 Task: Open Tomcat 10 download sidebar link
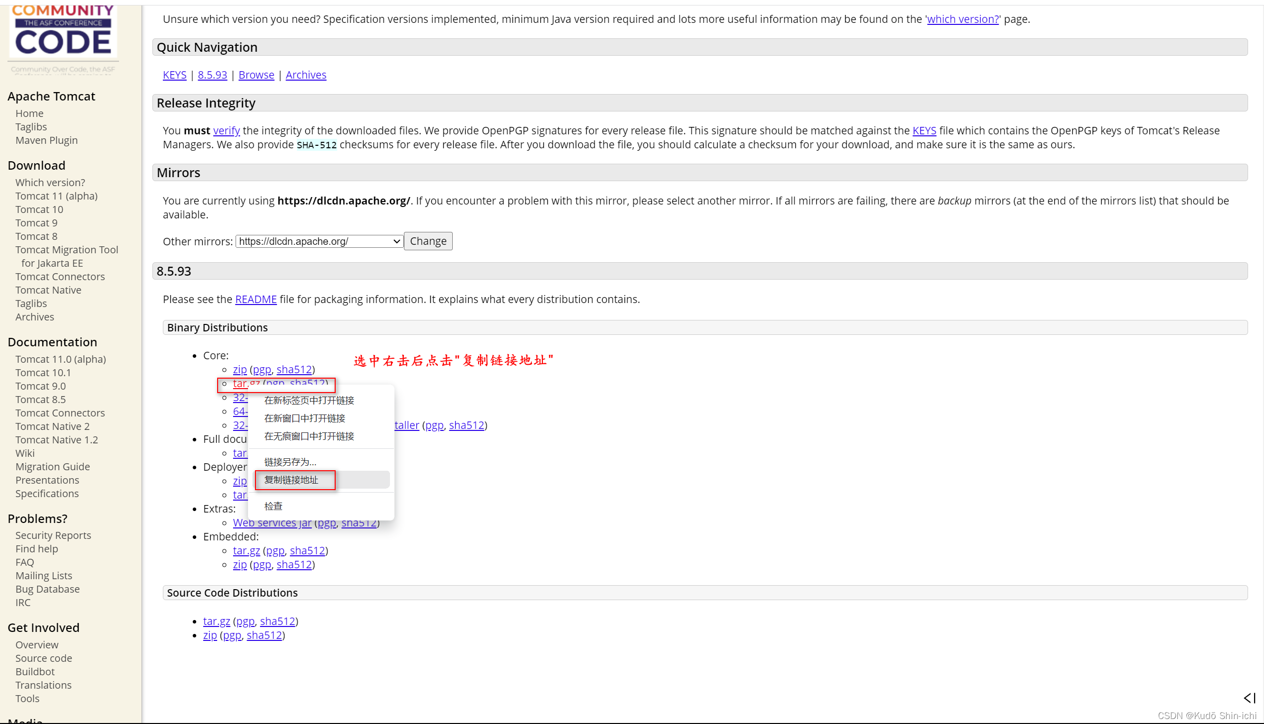39,209
